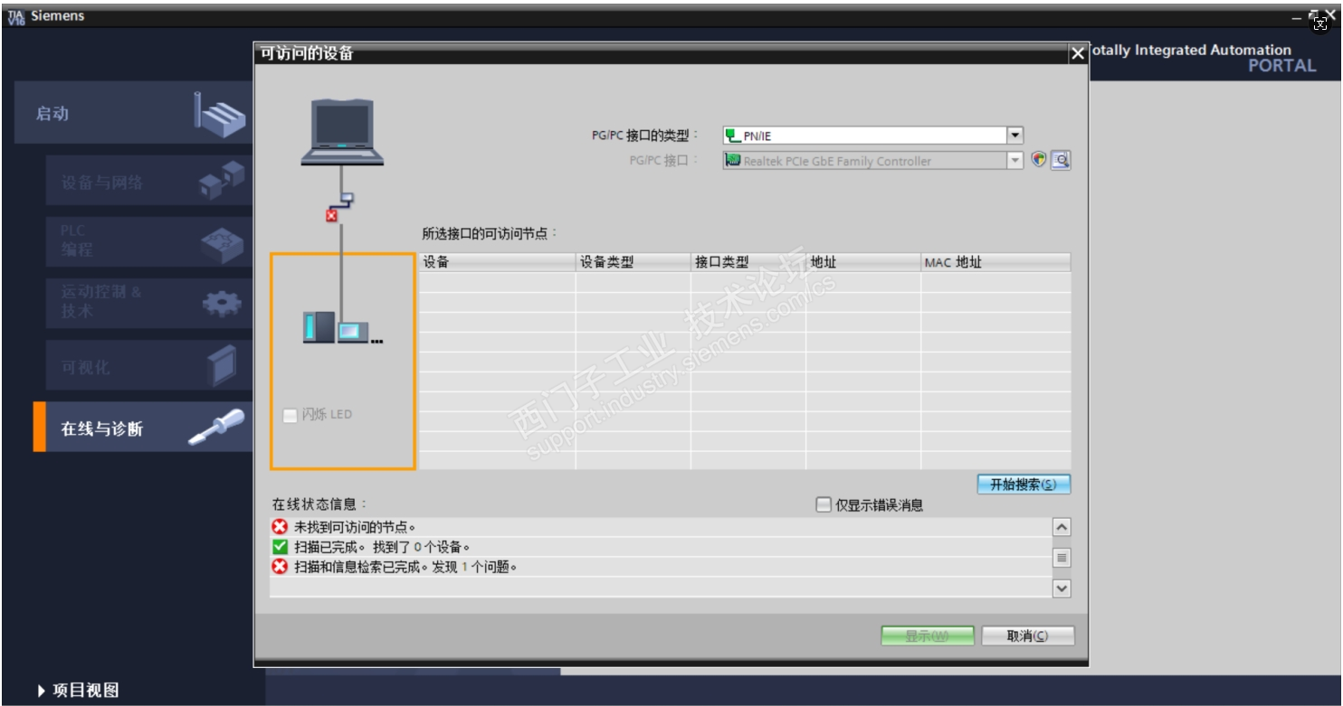This screenshot has width=1343, height=706.
Task: Select the 未找到可访问的节点 status message
Action: click(661, 527)
